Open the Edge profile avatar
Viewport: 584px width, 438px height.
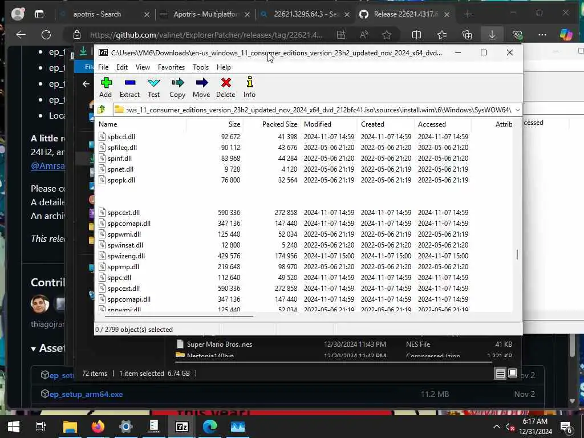coord(18,14)
